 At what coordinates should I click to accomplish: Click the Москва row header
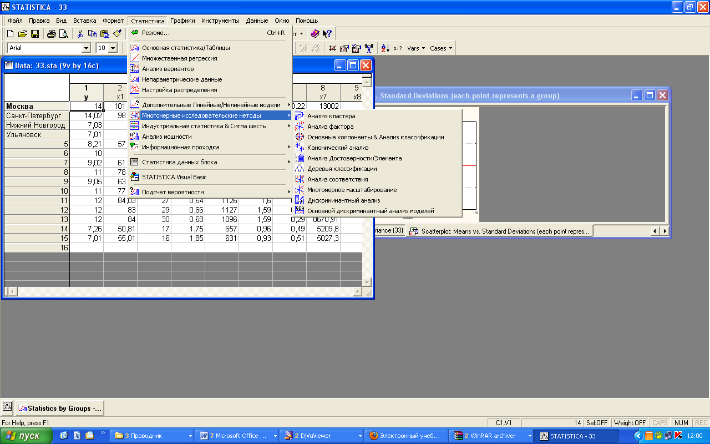[37, 106]
